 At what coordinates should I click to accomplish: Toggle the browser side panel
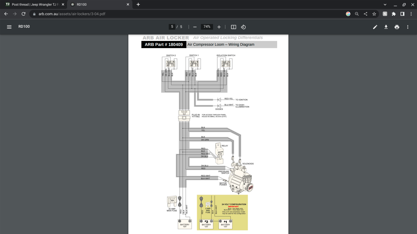[402, 14]
